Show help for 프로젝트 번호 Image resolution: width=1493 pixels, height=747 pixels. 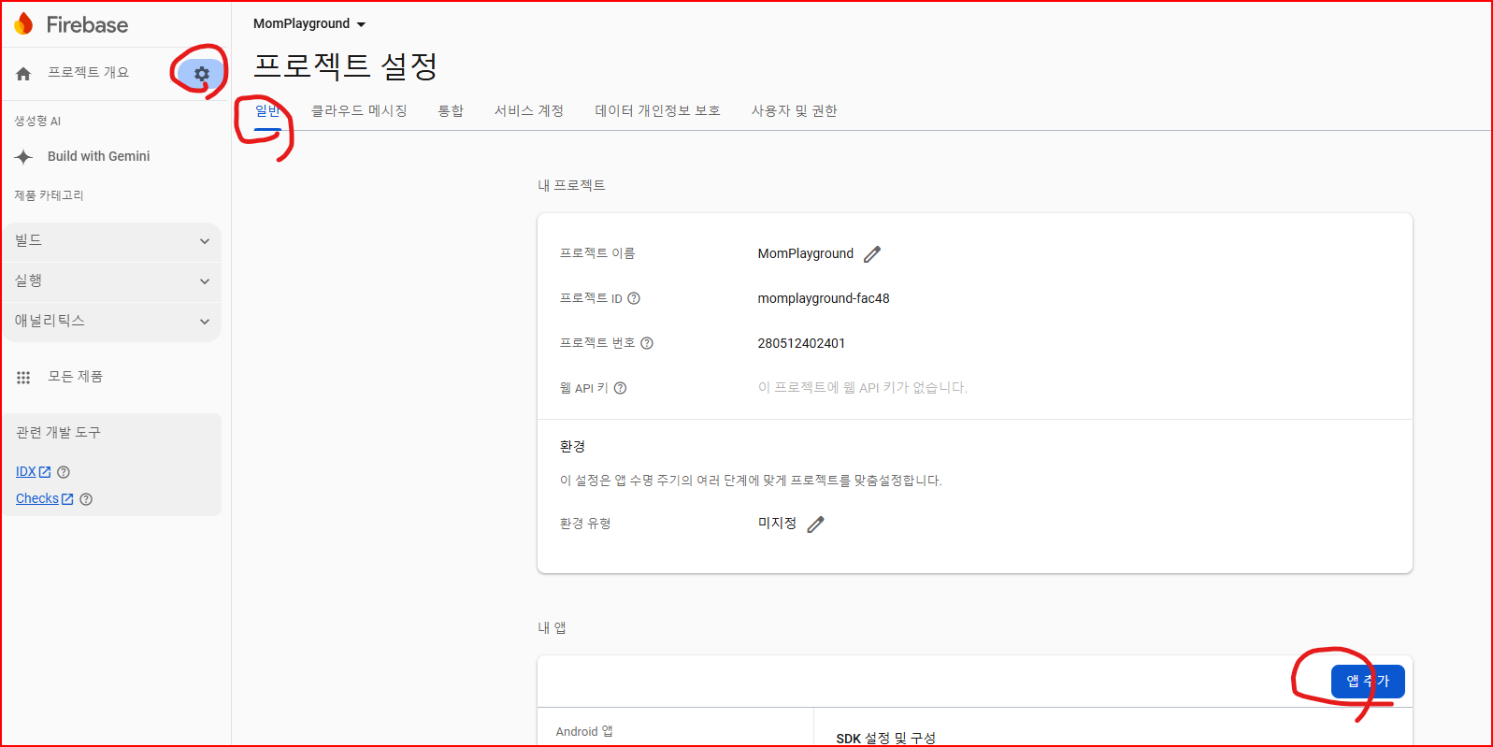coord(647,343)
